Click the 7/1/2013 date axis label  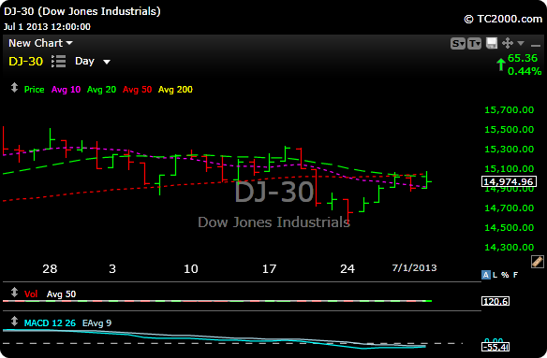coord(414,268)
